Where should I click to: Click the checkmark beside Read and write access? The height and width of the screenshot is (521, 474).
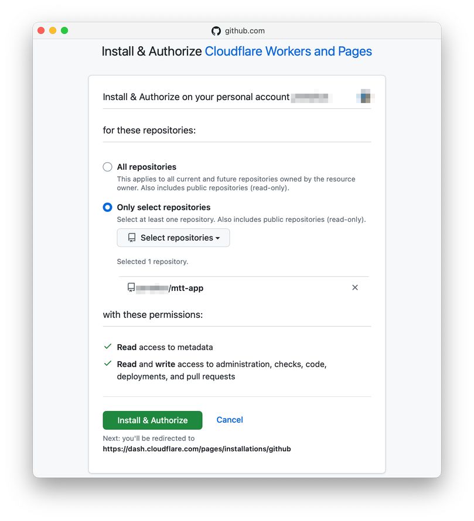click(108, 364)
